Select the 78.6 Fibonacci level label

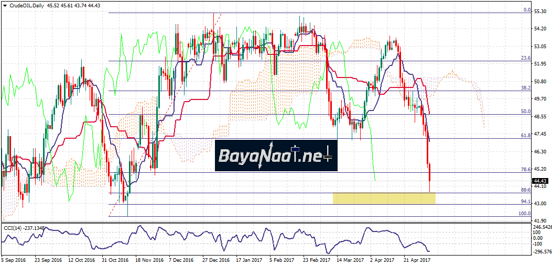(x=526, y=170)
